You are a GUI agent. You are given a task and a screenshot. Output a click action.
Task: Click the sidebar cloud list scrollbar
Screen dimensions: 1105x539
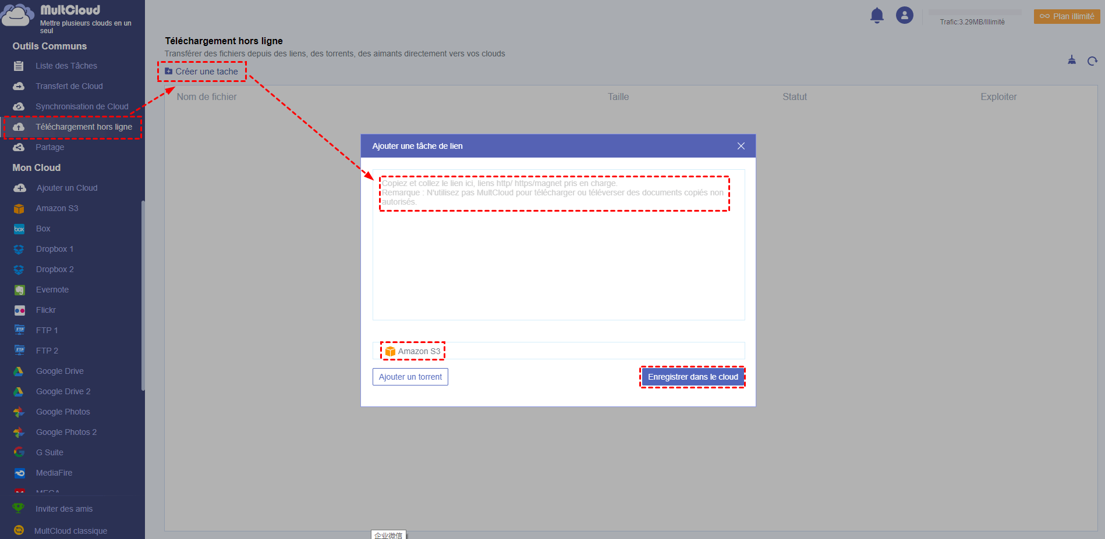tap(143, 295)
